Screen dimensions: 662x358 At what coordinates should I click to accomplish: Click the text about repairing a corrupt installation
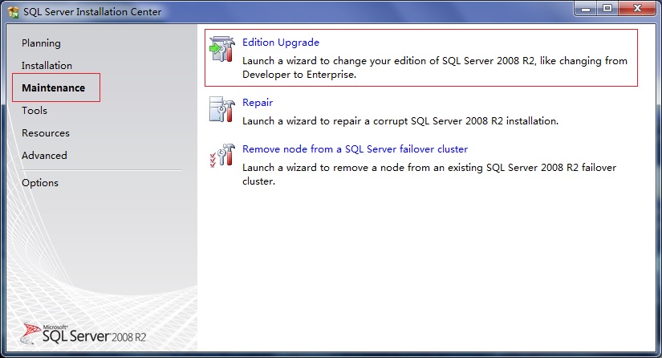pos(400,121)
